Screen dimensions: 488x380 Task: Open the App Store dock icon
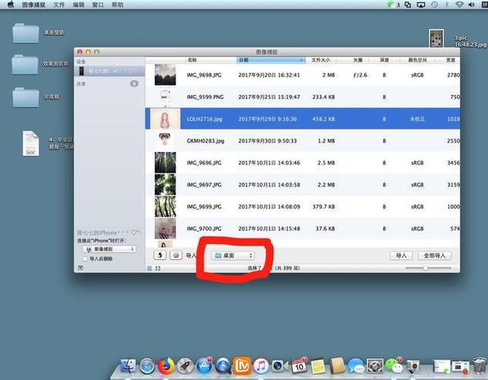204,368
